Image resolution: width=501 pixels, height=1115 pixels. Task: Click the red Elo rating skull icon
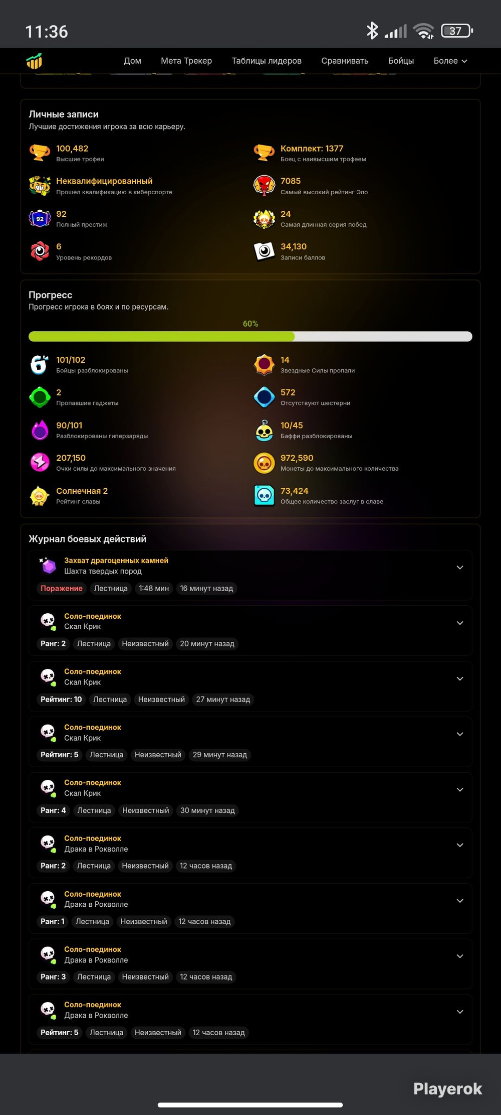(264, 186)
